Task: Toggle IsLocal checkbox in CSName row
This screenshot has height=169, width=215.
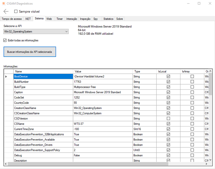Action: pos(168,124)
